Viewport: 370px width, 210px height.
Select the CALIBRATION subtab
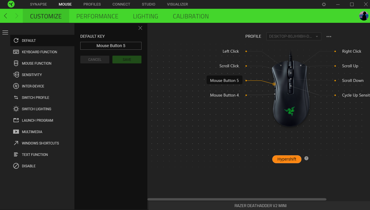[x=191, y=16]
